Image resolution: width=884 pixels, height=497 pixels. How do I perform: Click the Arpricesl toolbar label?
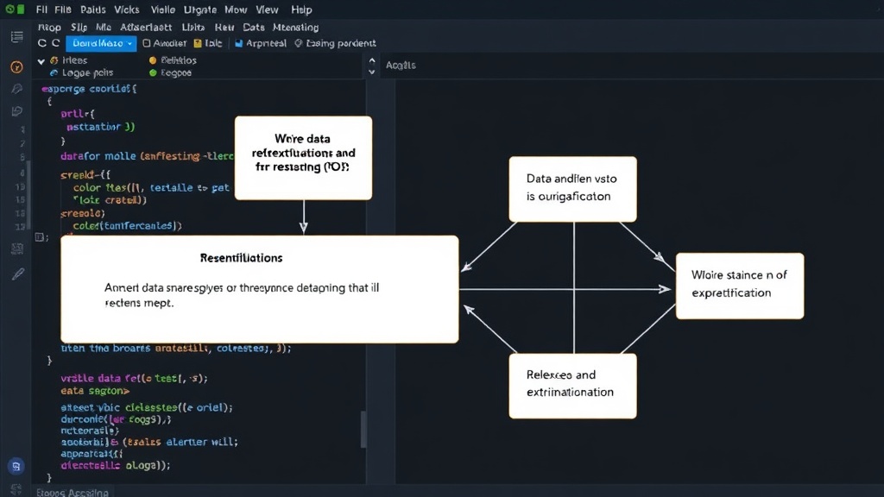(x=266, y=43)
